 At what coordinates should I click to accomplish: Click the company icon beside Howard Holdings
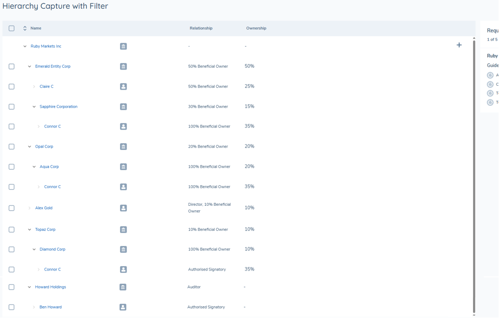[x=123, y=287]
